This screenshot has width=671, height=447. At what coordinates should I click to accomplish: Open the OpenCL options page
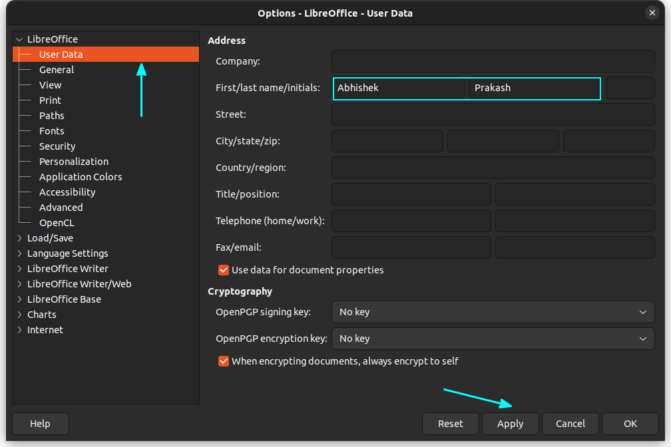click(57, 223)
